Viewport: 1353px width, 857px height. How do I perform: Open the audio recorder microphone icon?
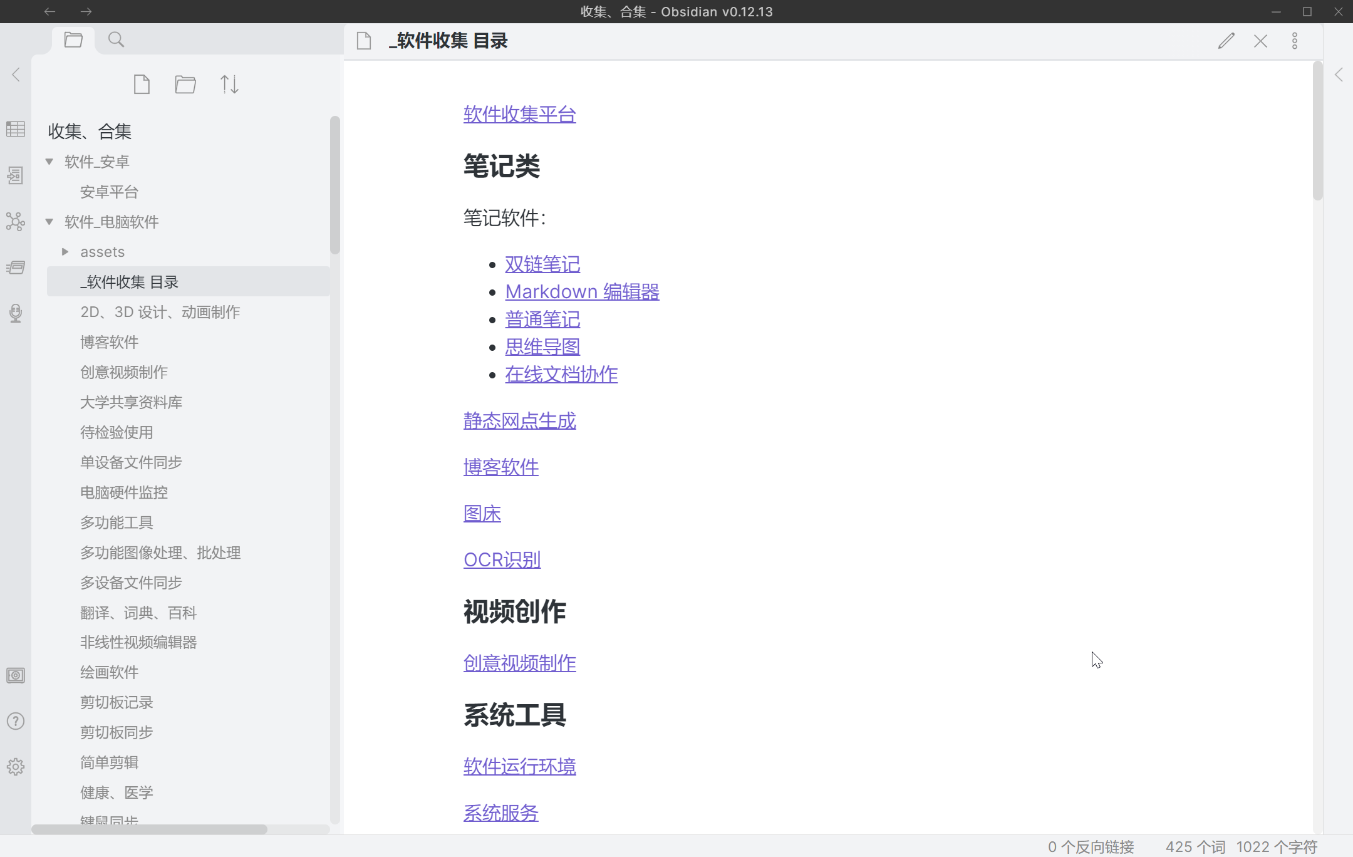point(16,313)
